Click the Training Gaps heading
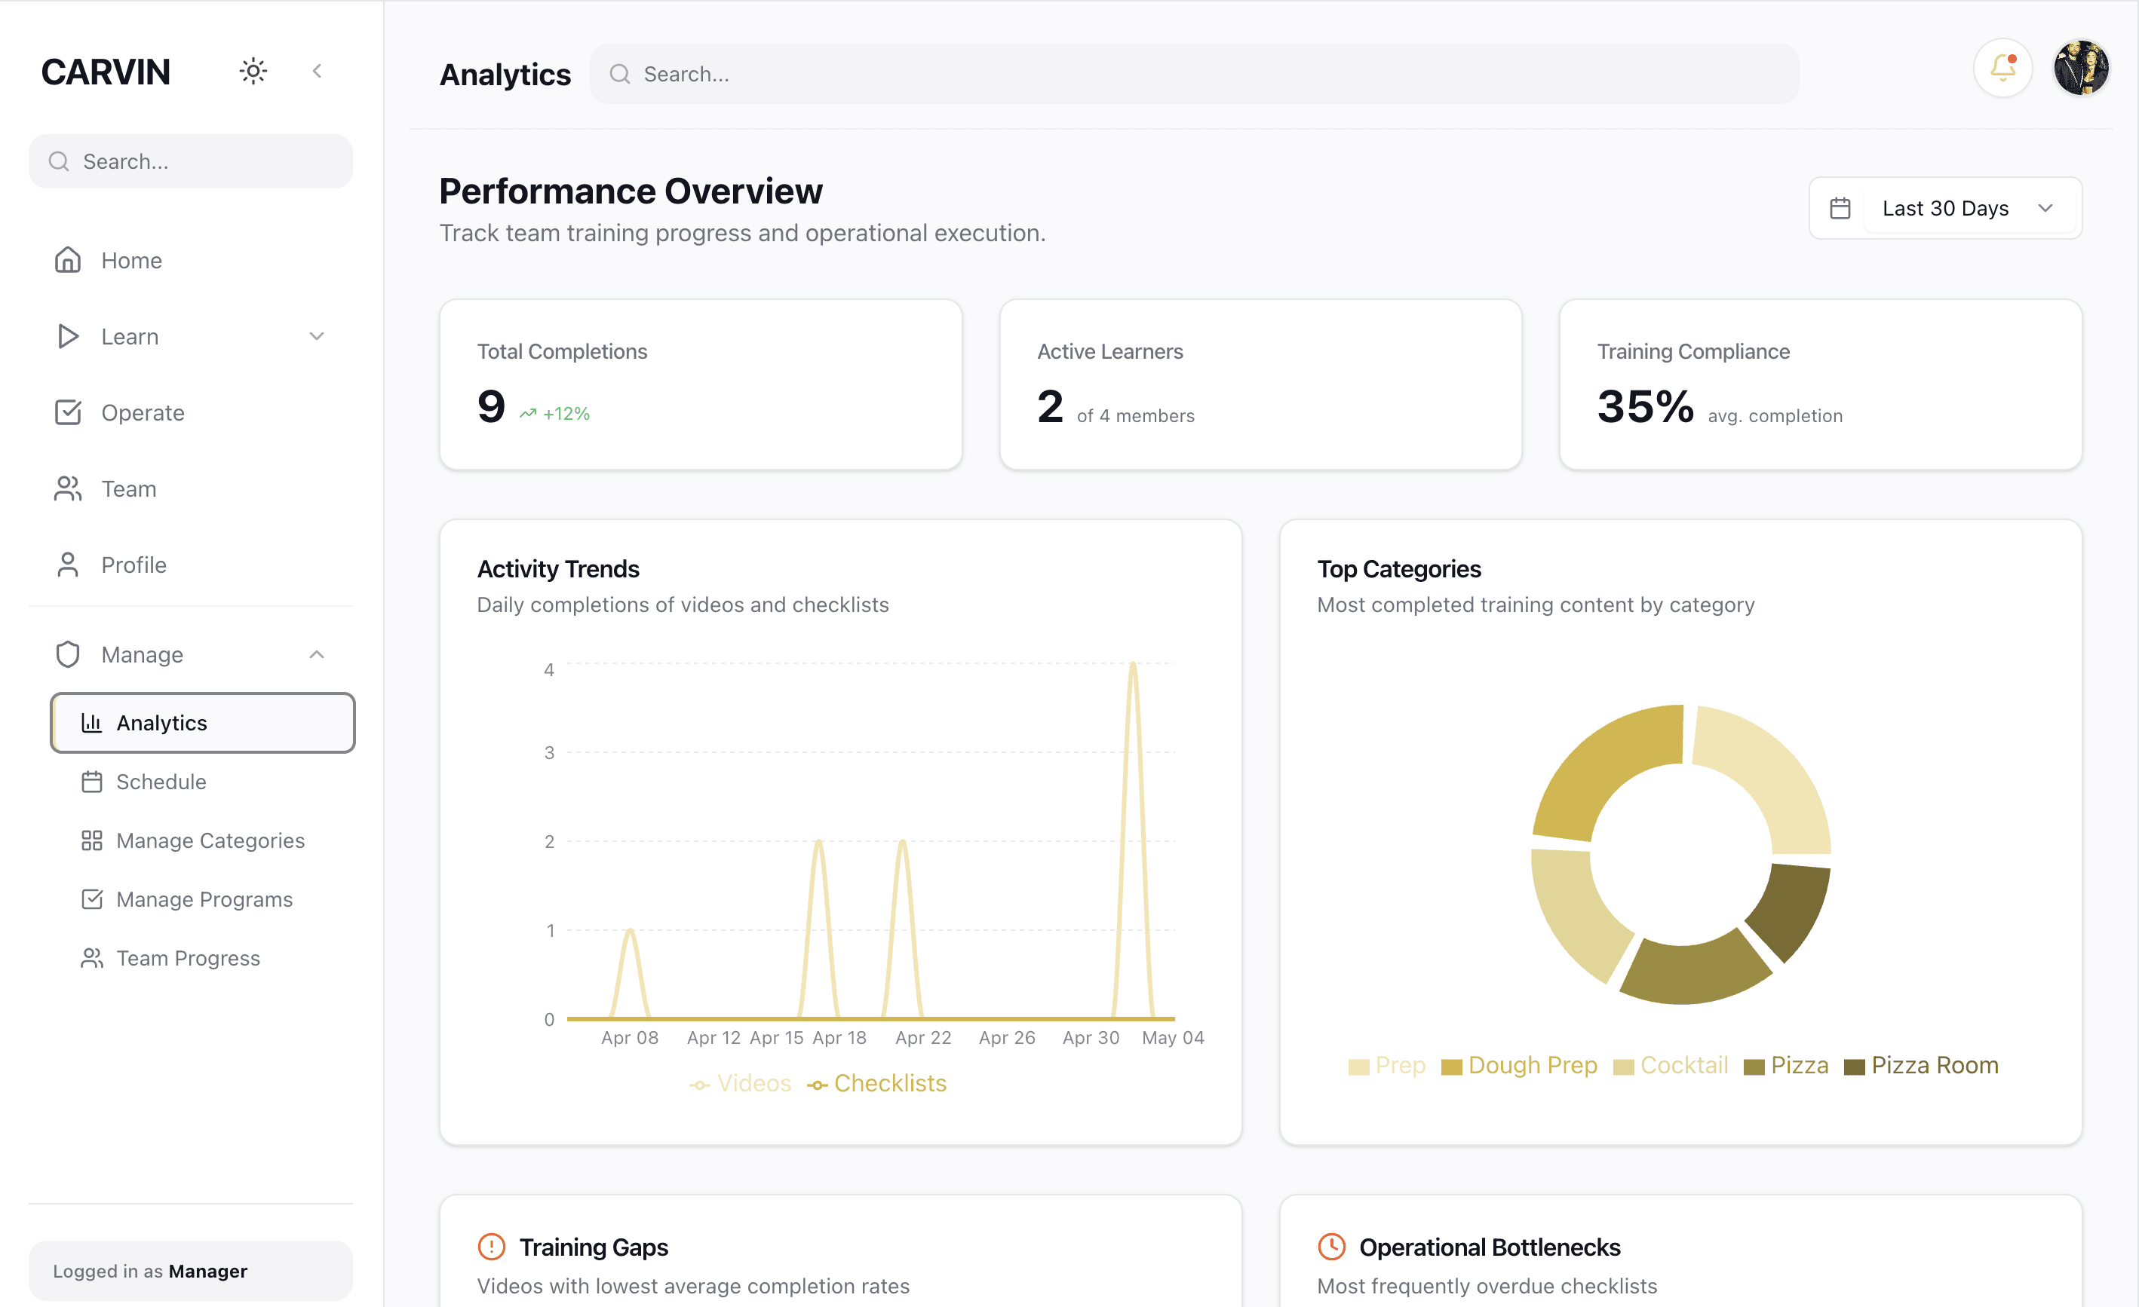This screenshot has width=2139, height=1307. tap(594, 1247)
